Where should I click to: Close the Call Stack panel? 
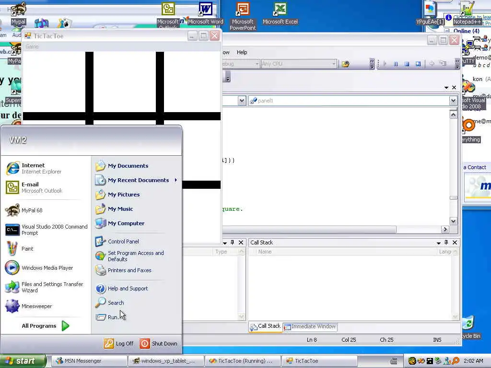(x=455, y=242)
